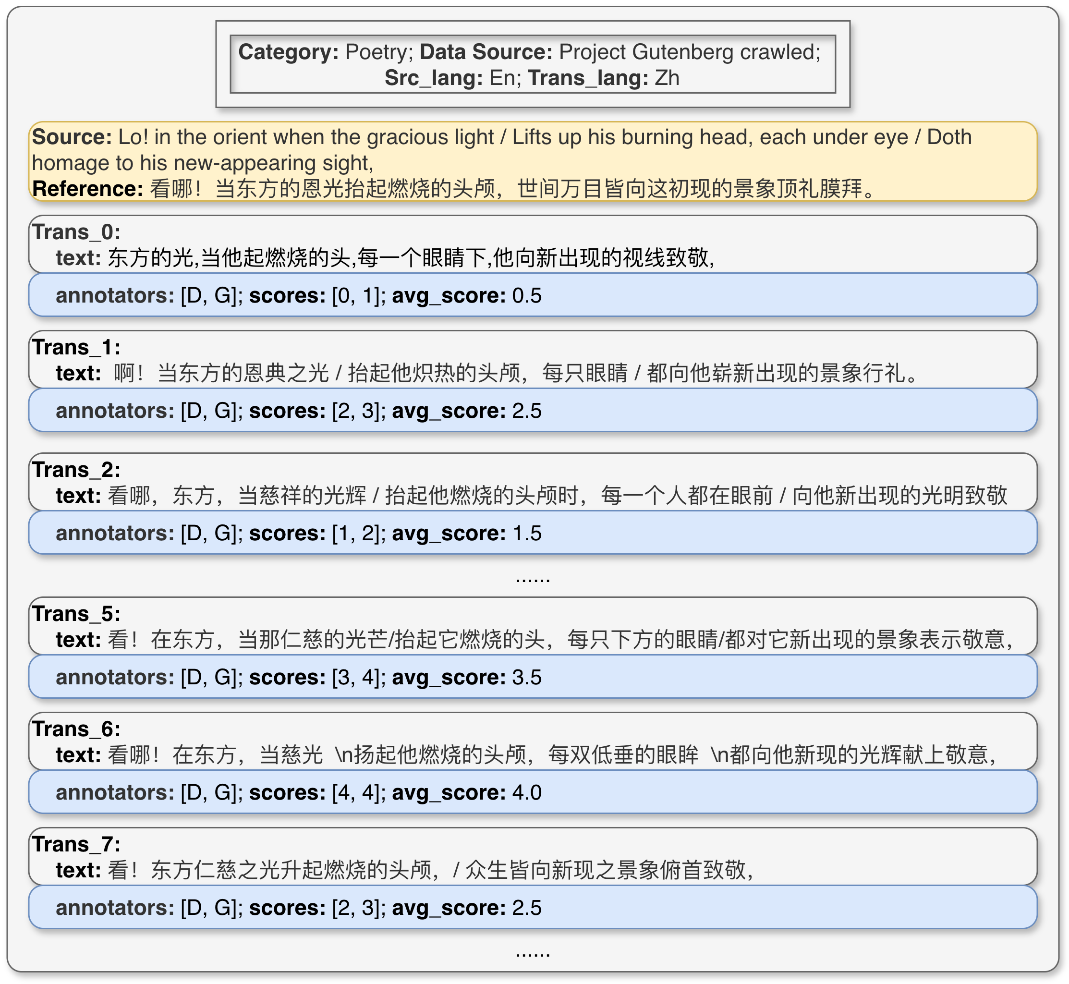1069x984 pixels.
Task: Select the Trans_0 label
Action: [76, 232]
